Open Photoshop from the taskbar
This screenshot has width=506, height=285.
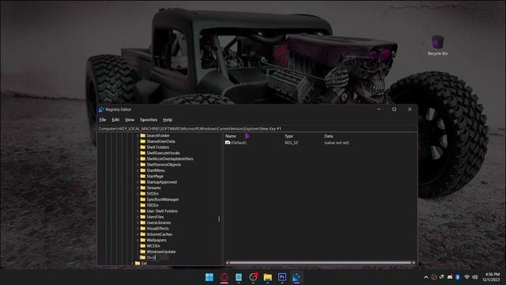(x=282, y=277)
